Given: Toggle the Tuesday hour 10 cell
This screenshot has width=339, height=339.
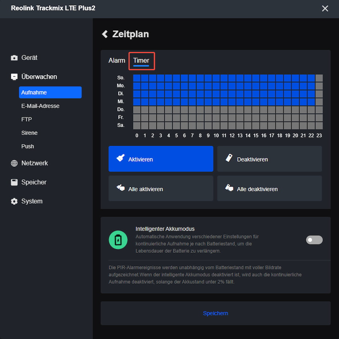Looking at the screenshot, I should click(216, 94).
